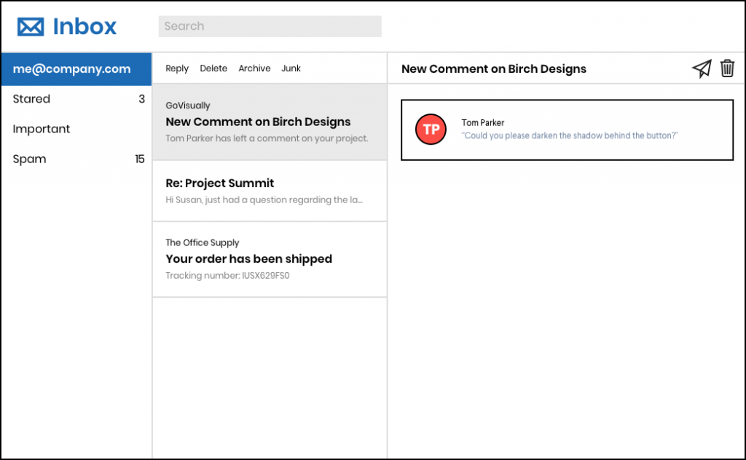Open the Stared folder
The height and width of the screenshot is (460, 746).
coord(32,99)
